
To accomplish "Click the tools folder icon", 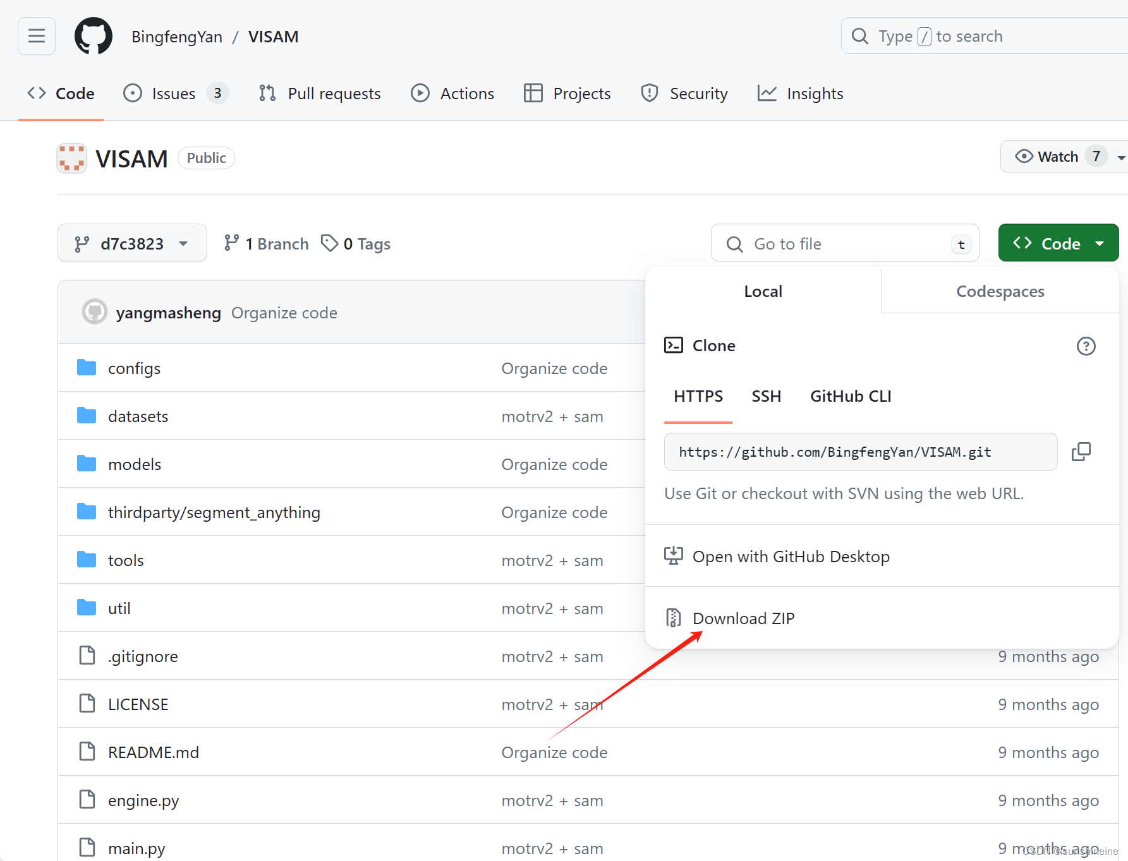I will (87, 560).
